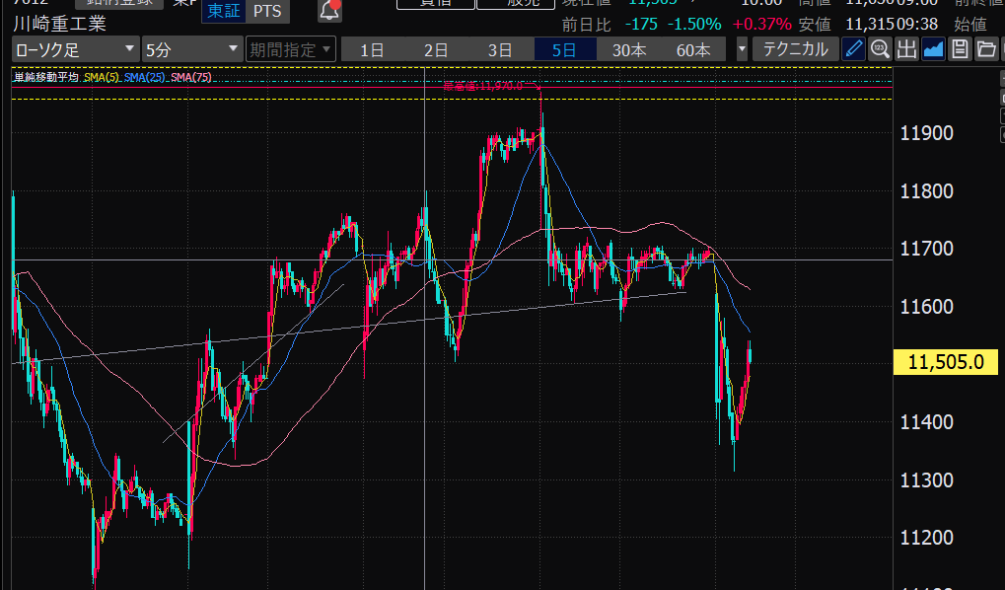Image resolution: width=1005 pixels, height=590 pixels.
Task: Select the 30本 display tab
Action: click(629, 49)
